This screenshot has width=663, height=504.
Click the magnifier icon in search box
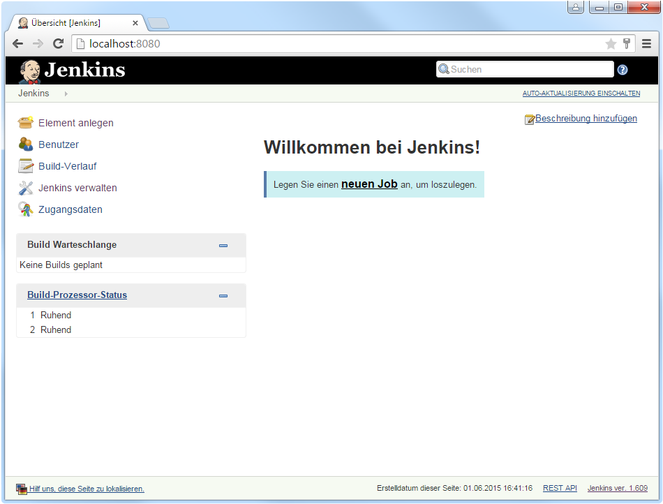point(444,69)
